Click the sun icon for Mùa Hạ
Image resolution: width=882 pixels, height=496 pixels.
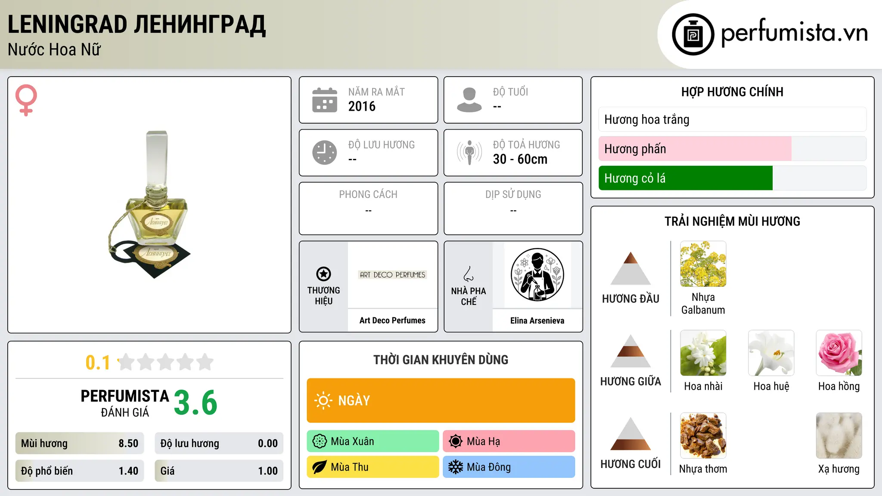(455, 441)
